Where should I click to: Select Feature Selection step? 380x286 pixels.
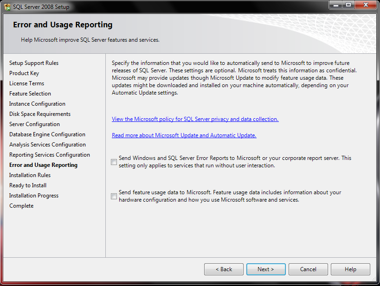30,94
